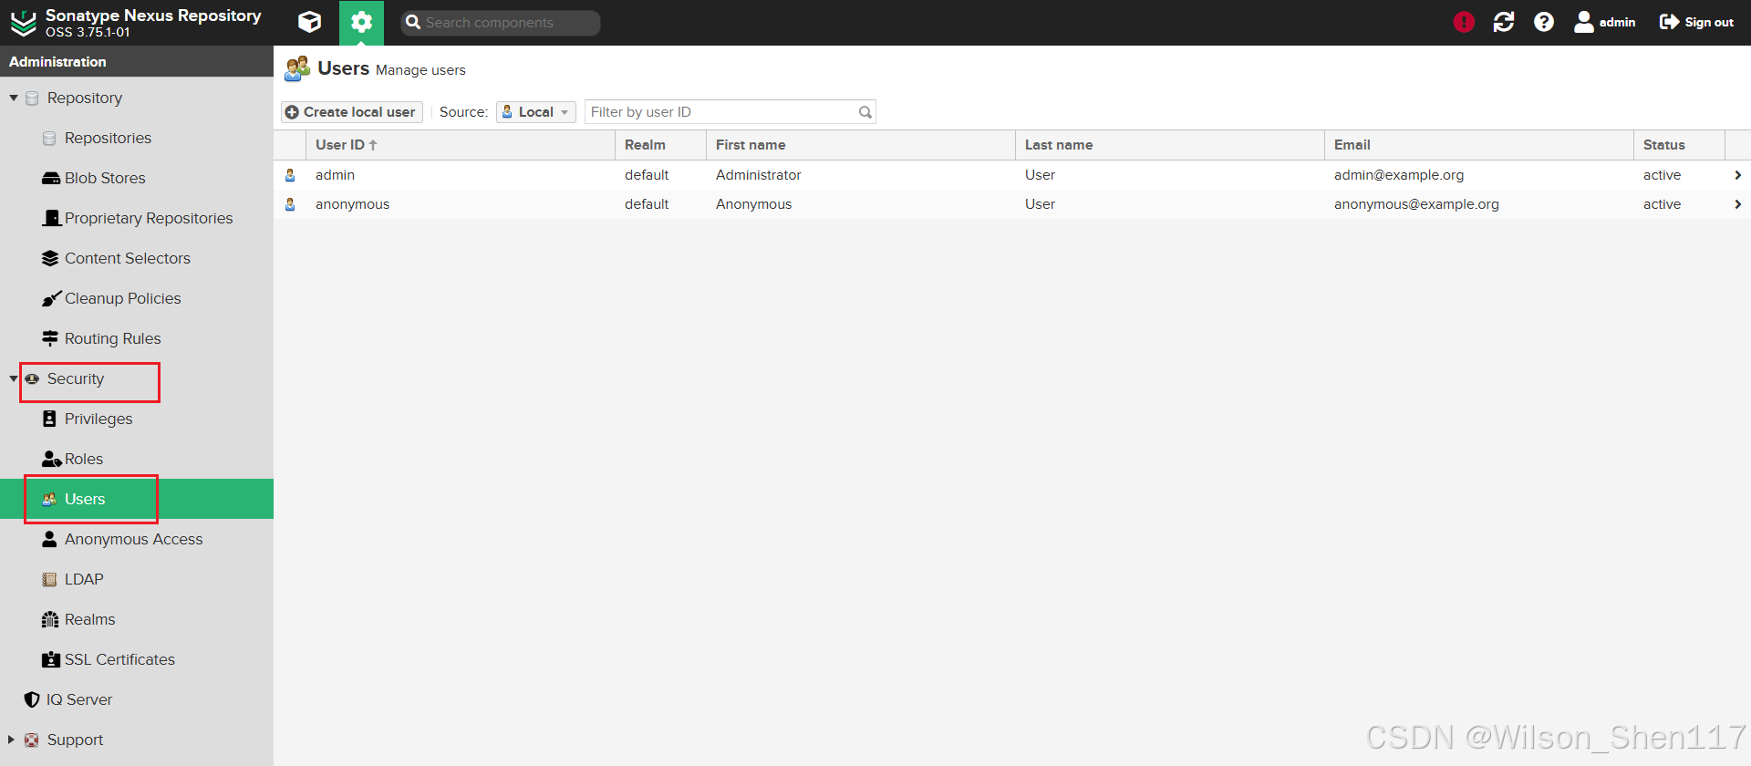Click anonymous@example.org email cell

point(1416,204)
